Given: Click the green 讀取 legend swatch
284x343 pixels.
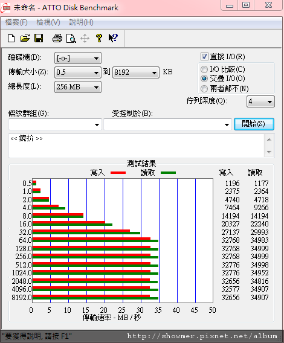Looking at the screenshot, I should pyautogui.click(x=168, y=173).
